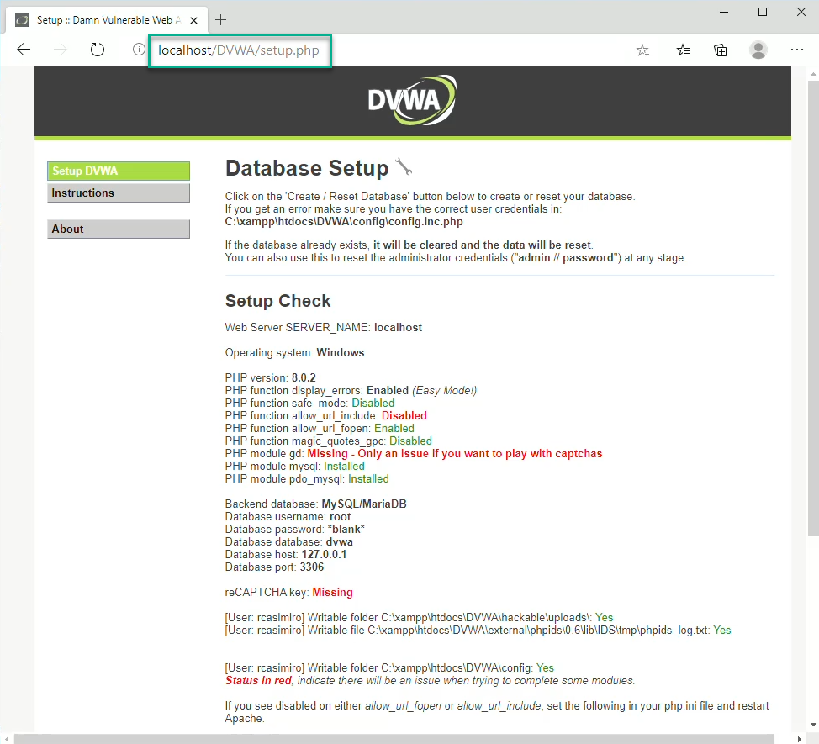Click PHP module pdo_mysql Installed status
This screenshot has width=819, height=744.
point(368,478)
